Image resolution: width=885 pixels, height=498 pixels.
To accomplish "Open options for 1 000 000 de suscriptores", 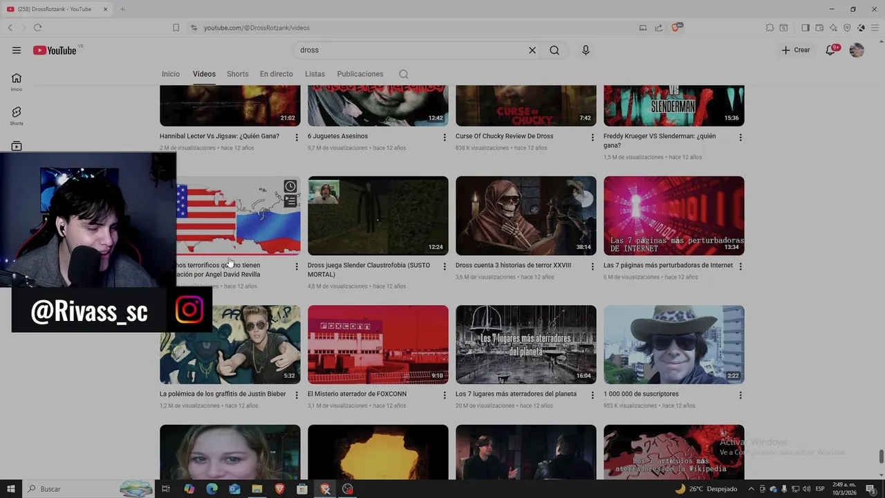I will [740, 395].
